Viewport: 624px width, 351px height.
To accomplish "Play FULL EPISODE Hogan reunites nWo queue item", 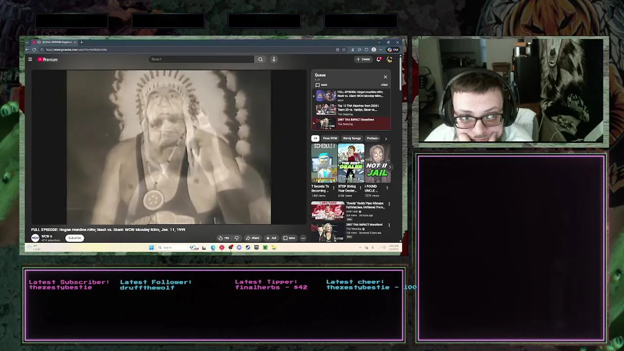I will pos(351,96).
